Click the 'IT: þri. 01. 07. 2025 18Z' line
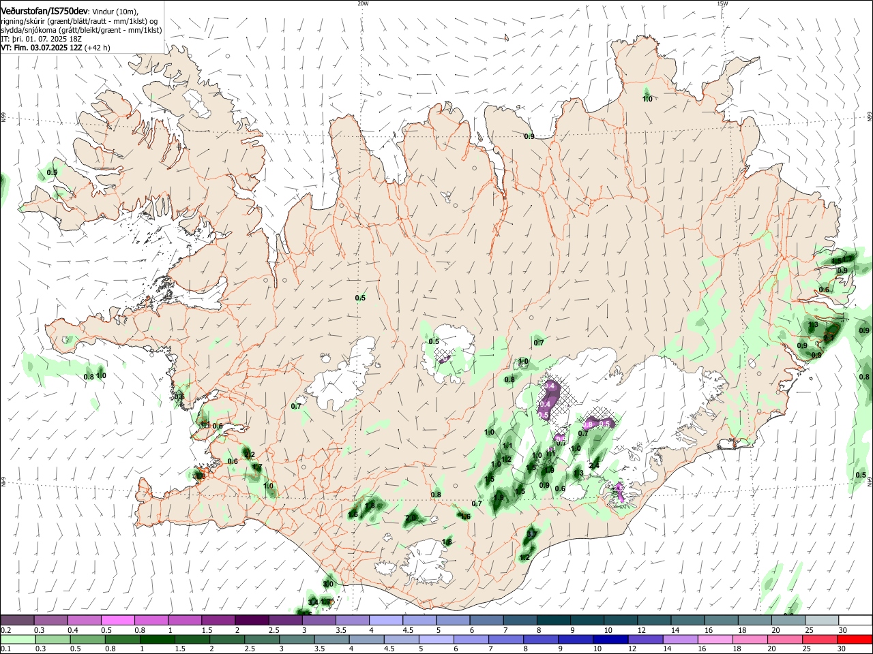Image resolution: width=873 pixels, height=654 pixels. click(41, 39)
